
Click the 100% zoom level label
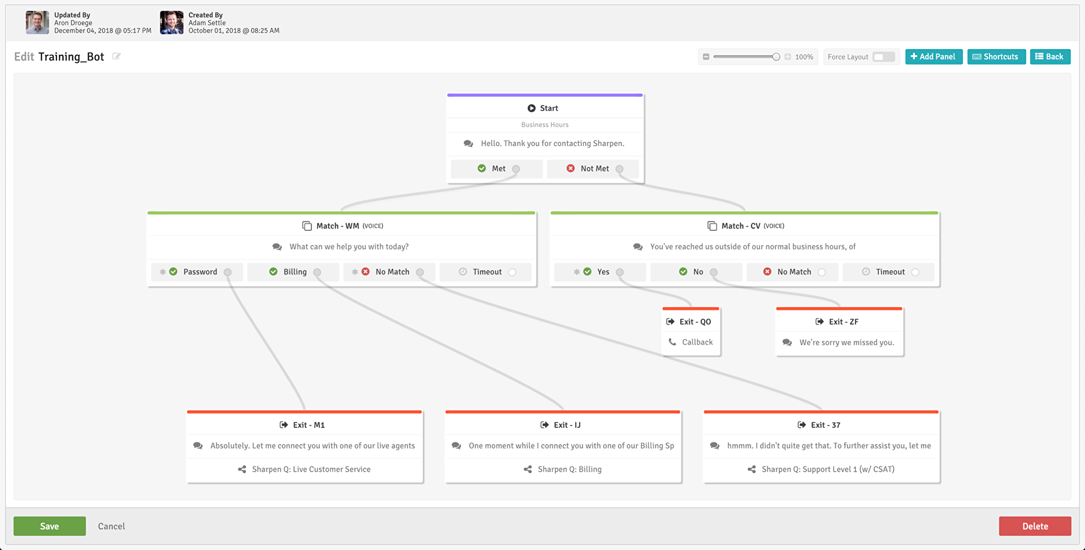coord(804,57)
